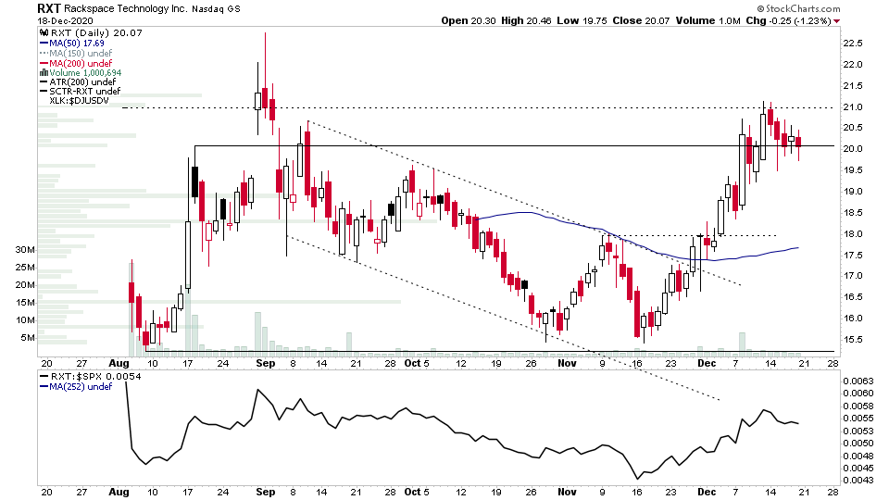Click 'Aug' on the price panel date axis
The image size is (889, 500).
(119, 363)
